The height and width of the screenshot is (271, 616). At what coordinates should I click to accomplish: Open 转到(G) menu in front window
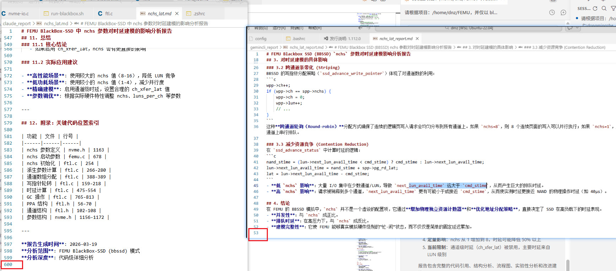[261, 28]
